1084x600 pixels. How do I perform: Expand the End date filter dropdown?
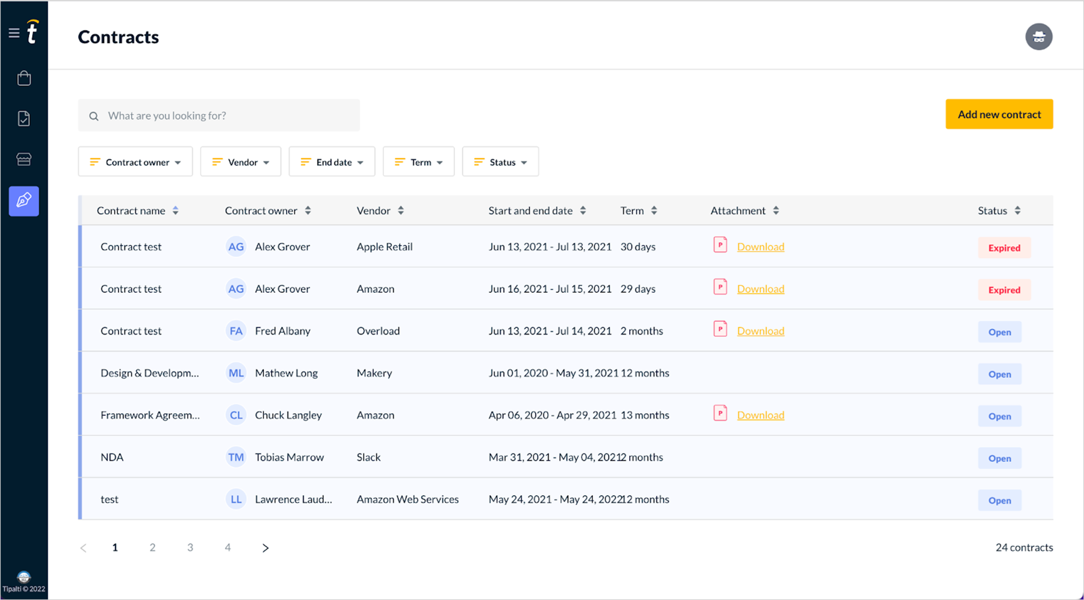(332, 162)
